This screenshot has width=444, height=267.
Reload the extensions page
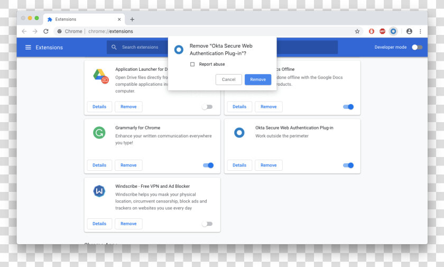pos(46,31)
